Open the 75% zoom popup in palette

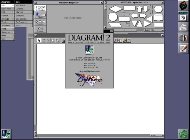coord(157,30)
